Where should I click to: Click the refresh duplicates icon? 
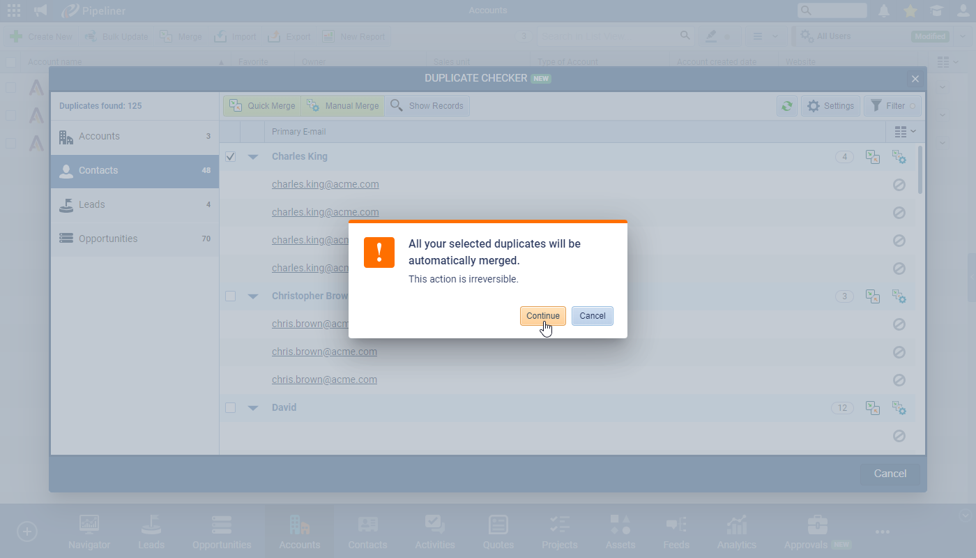tap(786, 106)
